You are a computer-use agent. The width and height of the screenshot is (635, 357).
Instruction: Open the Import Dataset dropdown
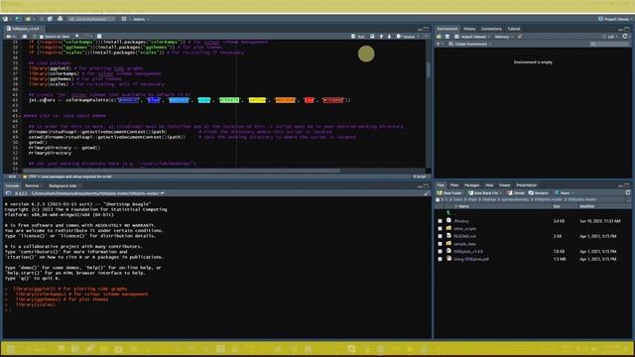pos(472,37)
